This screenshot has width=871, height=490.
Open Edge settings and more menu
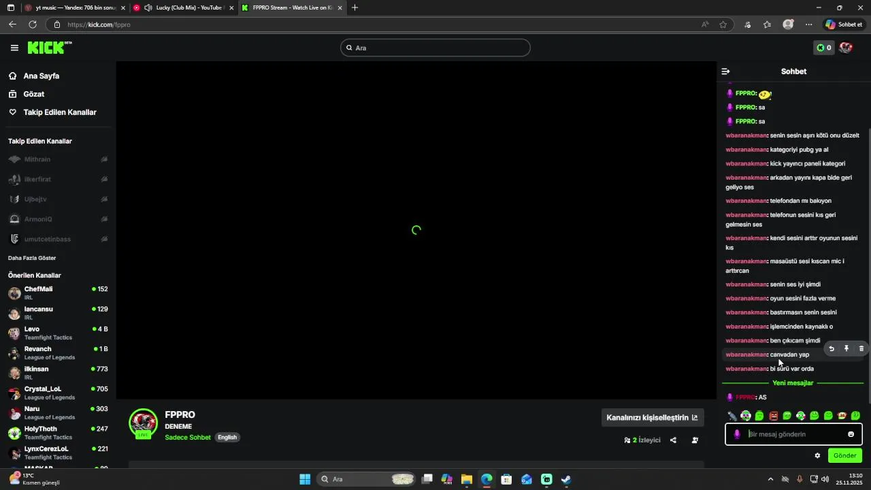click(x=808, y=24)
